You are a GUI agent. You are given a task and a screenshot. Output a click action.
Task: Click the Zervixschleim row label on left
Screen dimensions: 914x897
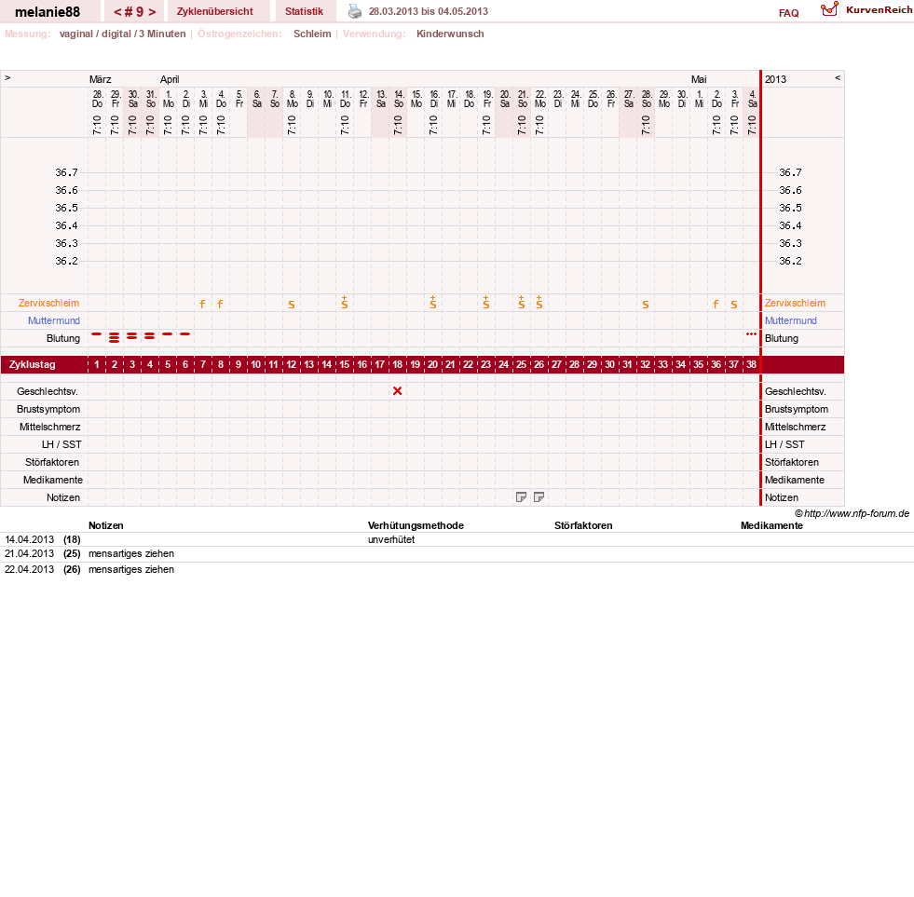click(x=48, y=303)
